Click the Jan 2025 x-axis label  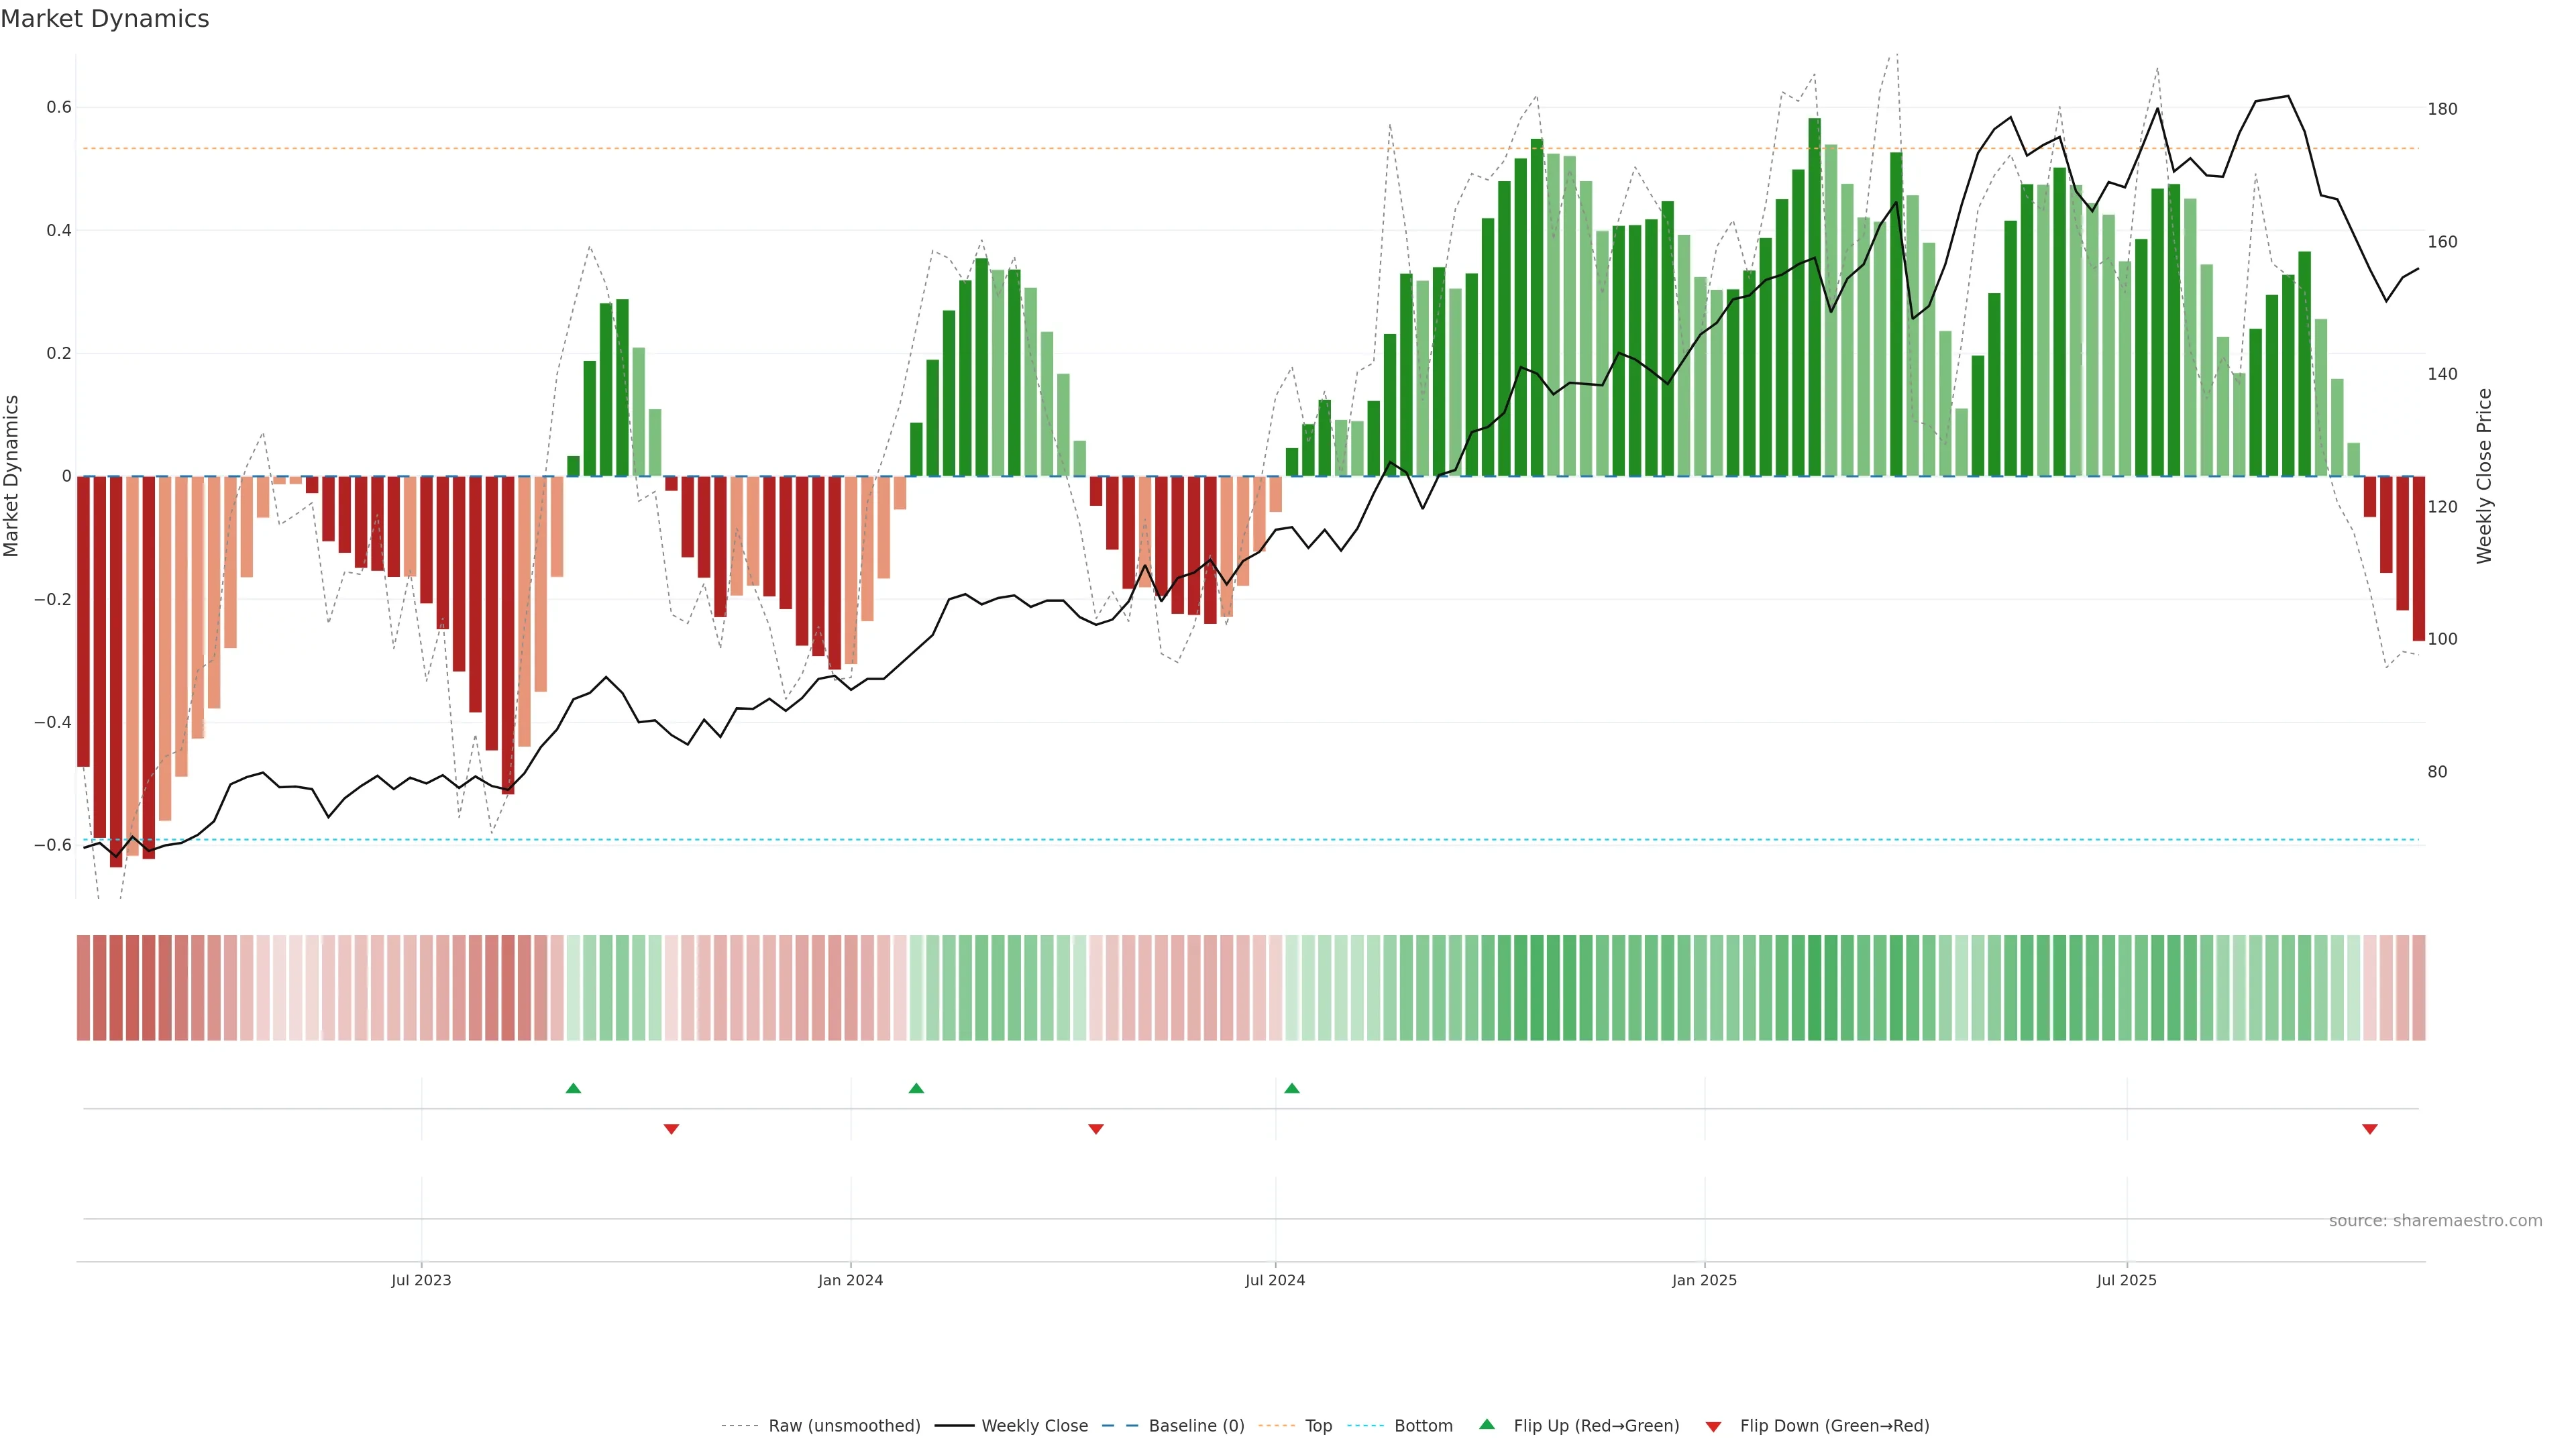point(1704,1280)
